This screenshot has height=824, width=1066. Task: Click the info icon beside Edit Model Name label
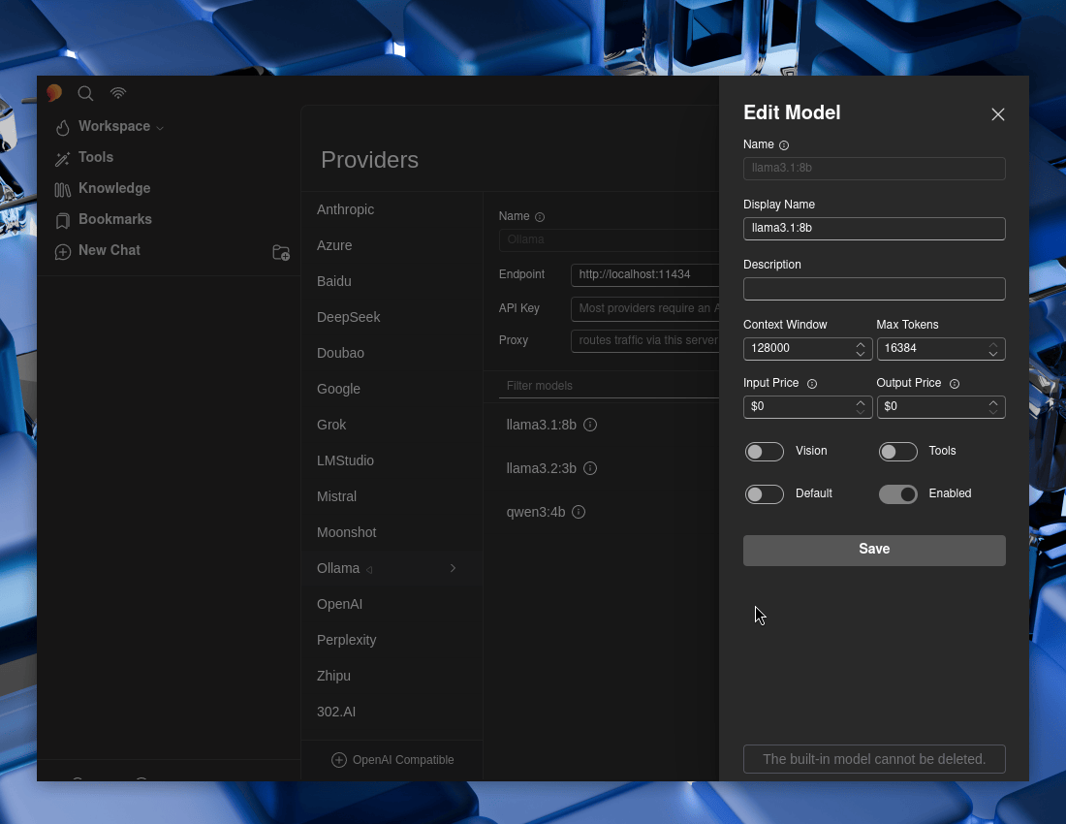click(784, 145)
